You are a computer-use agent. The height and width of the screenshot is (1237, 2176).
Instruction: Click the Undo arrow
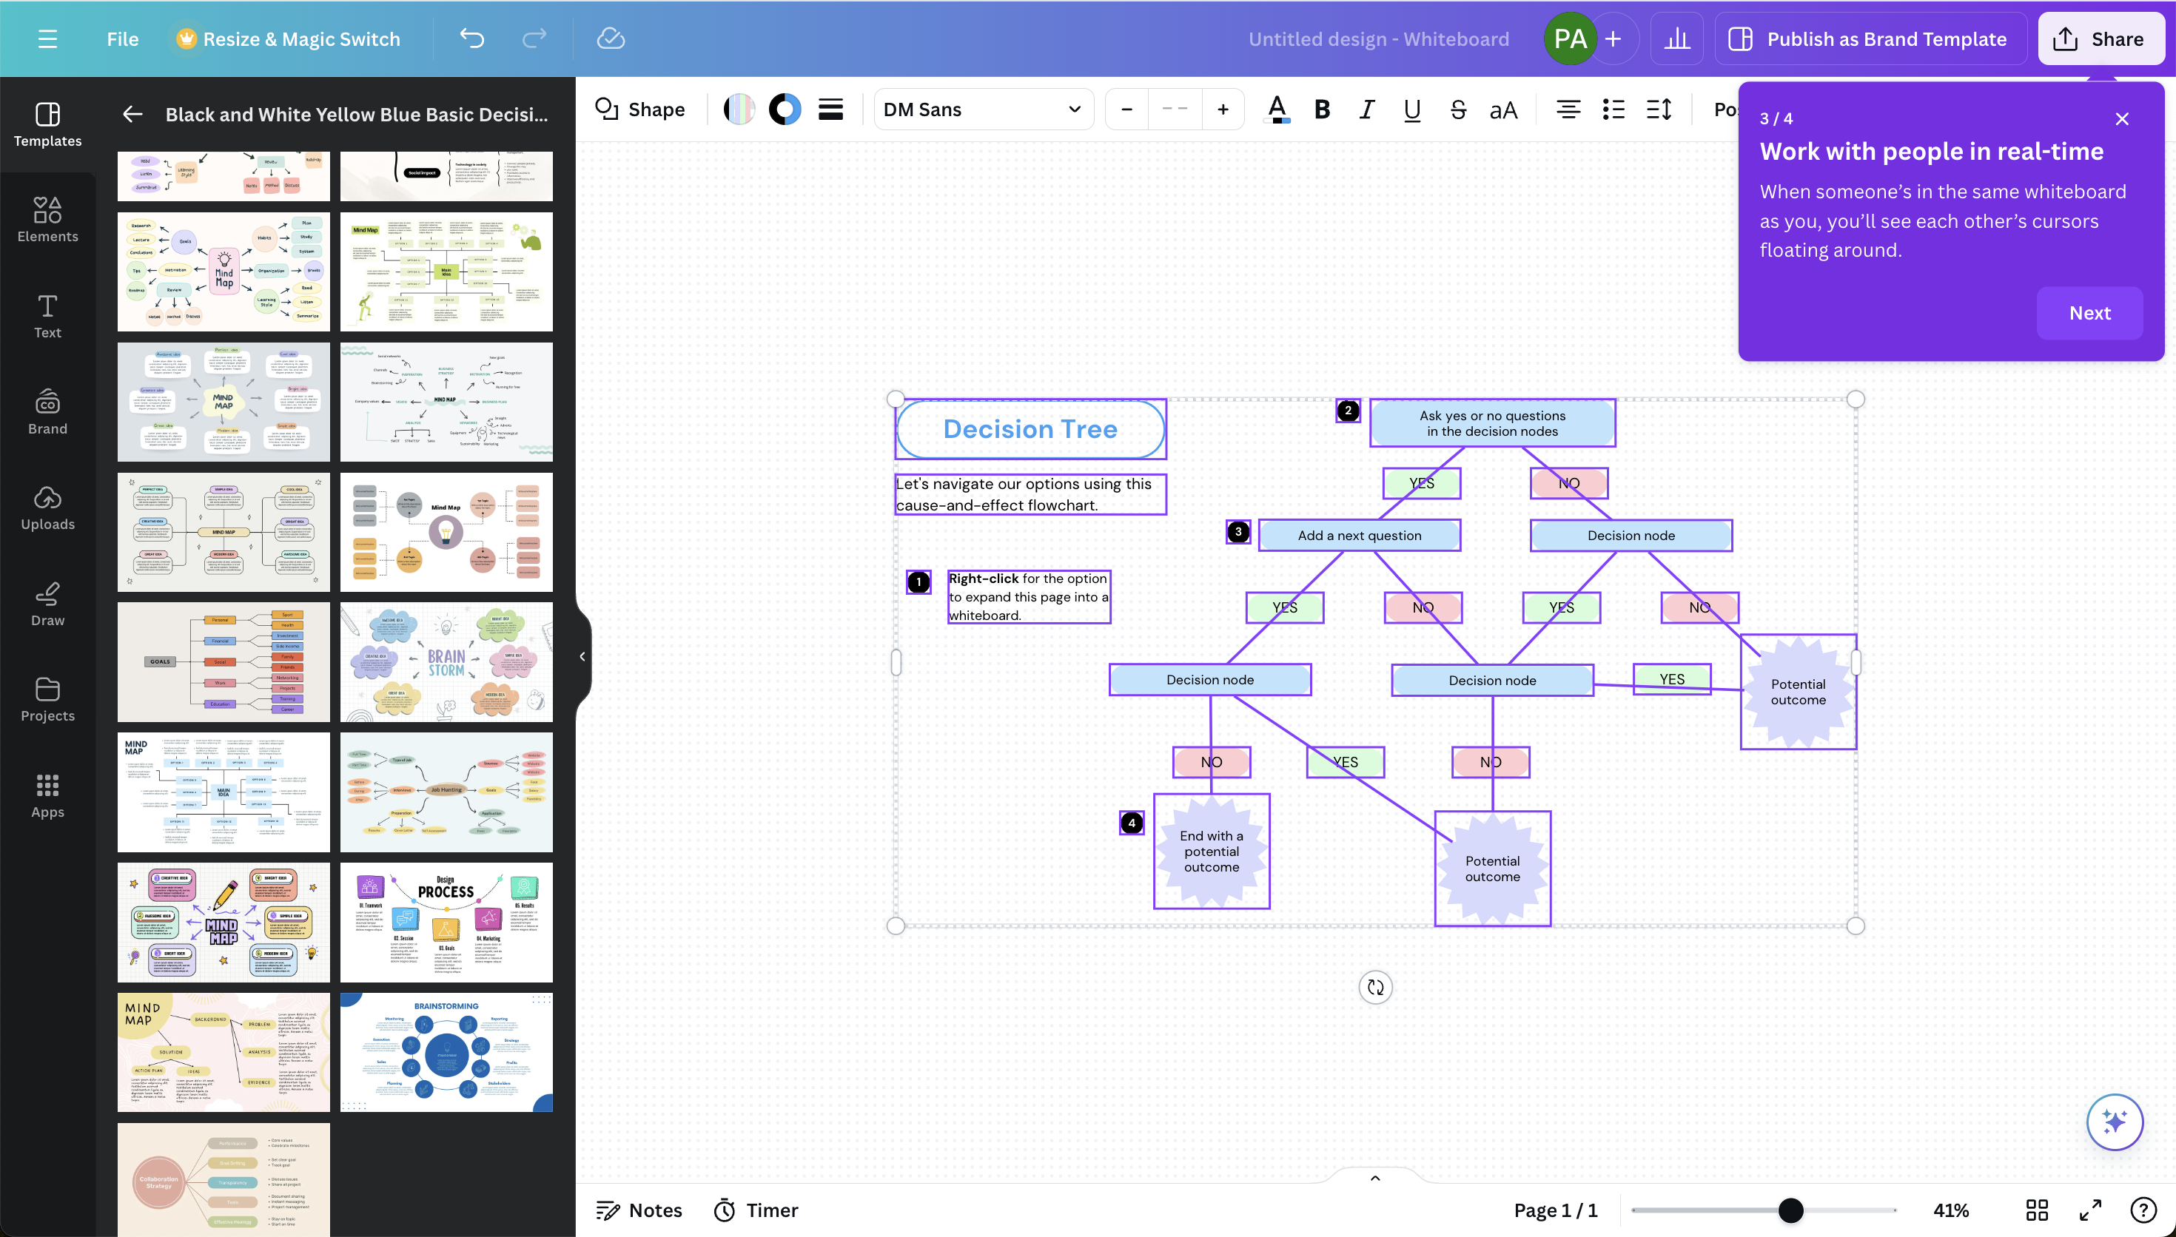(x=472, y=38)
